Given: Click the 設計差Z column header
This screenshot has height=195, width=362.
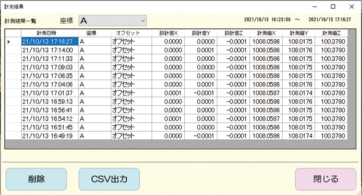Looking at the screenshot, I should (x=233, y=33).
